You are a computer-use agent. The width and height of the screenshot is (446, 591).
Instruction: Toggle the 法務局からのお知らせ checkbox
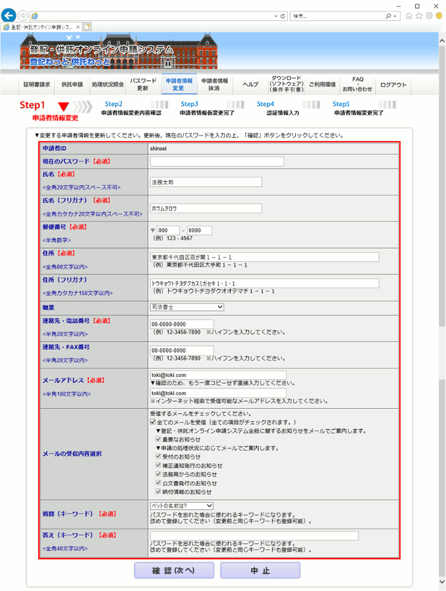159,474
